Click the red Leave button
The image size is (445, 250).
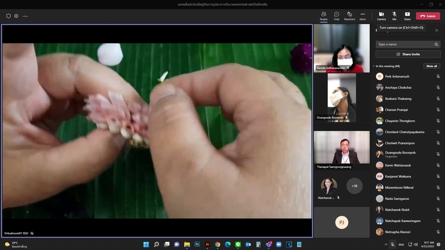click(428, 16)
